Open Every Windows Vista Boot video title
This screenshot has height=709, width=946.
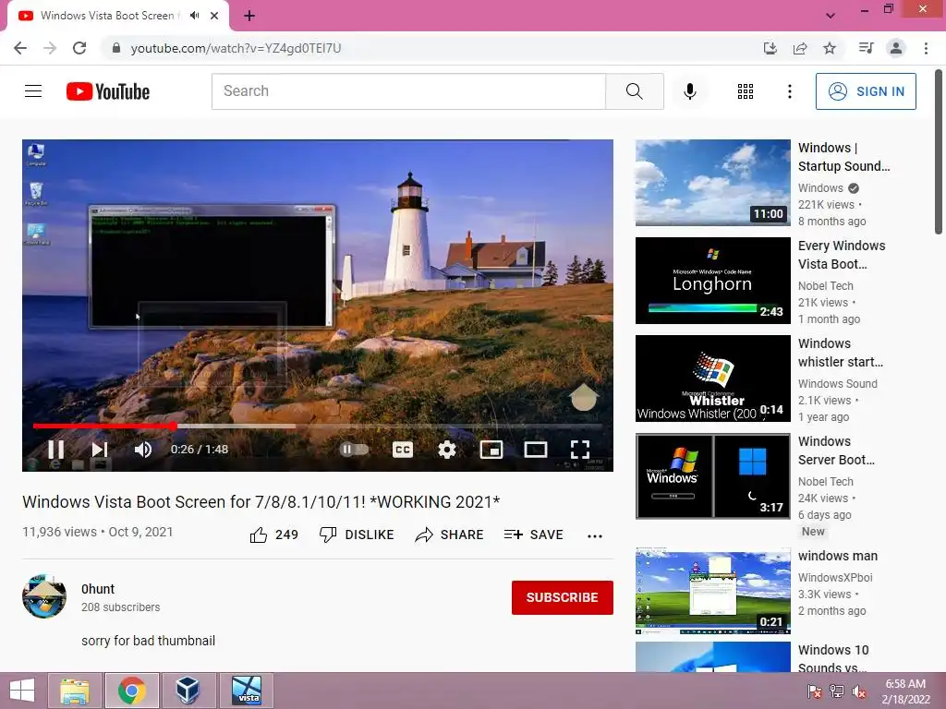842,255
